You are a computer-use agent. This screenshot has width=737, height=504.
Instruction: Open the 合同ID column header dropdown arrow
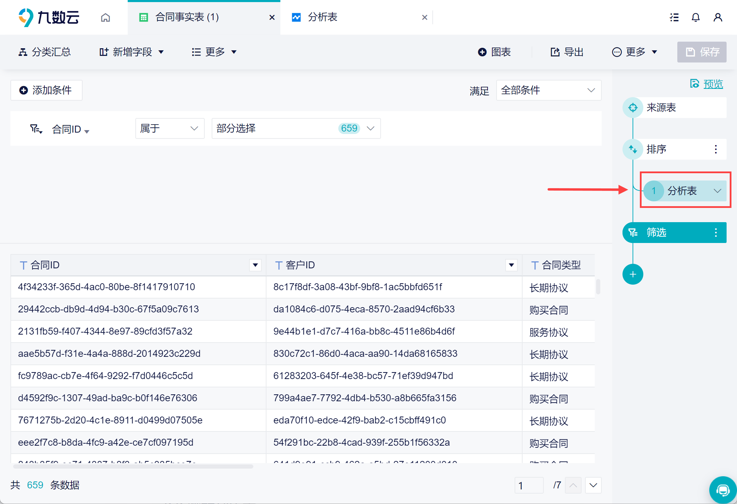pos(255,265)
